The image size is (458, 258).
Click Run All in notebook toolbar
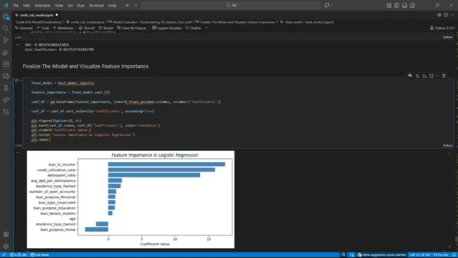point(87,28)
